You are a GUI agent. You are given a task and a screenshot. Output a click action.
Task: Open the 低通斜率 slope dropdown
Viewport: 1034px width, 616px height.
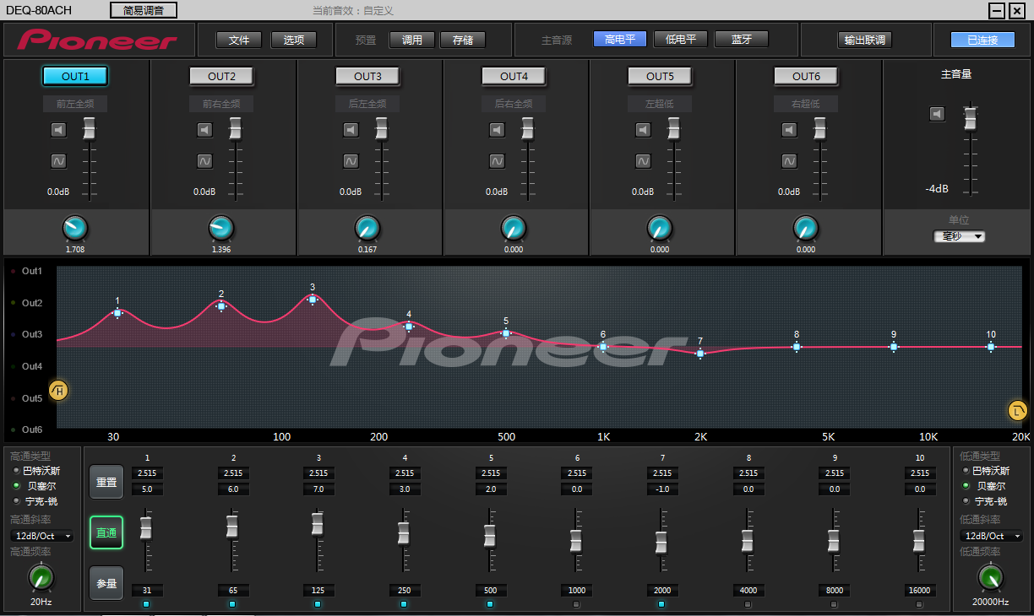[992, 536]
